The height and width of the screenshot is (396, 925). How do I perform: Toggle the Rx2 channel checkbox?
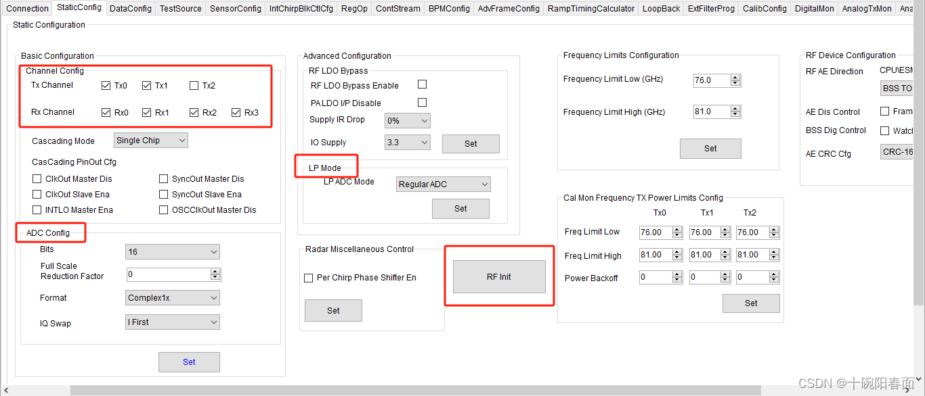194,113
